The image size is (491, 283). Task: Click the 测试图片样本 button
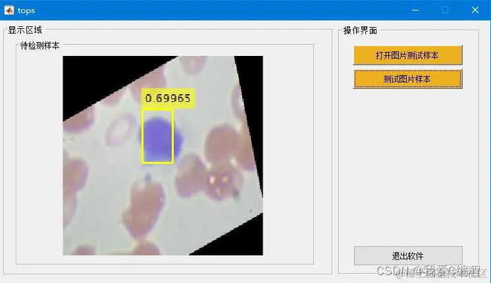pyautogui.click(x=407, y=79)
